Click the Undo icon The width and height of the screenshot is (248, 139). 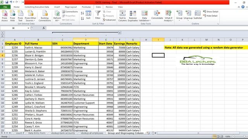click(x=11, y=2)
